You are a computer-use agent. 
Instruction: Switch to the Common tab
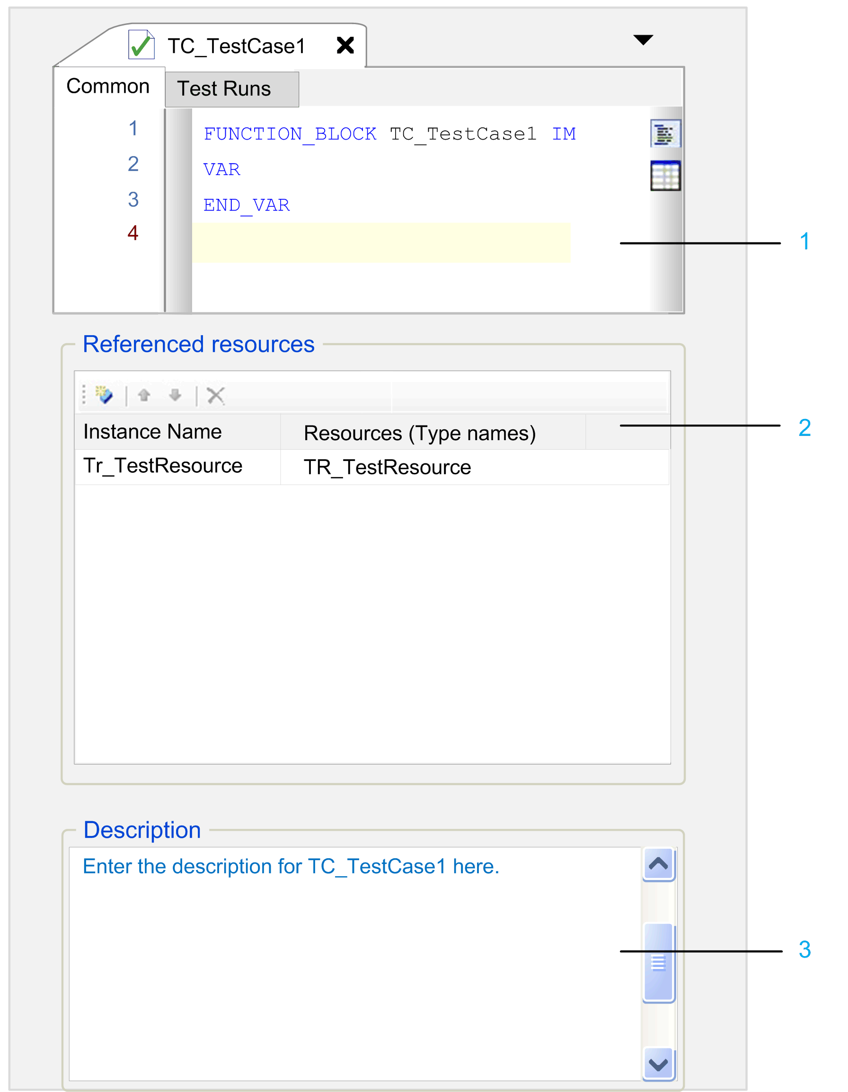108,87
